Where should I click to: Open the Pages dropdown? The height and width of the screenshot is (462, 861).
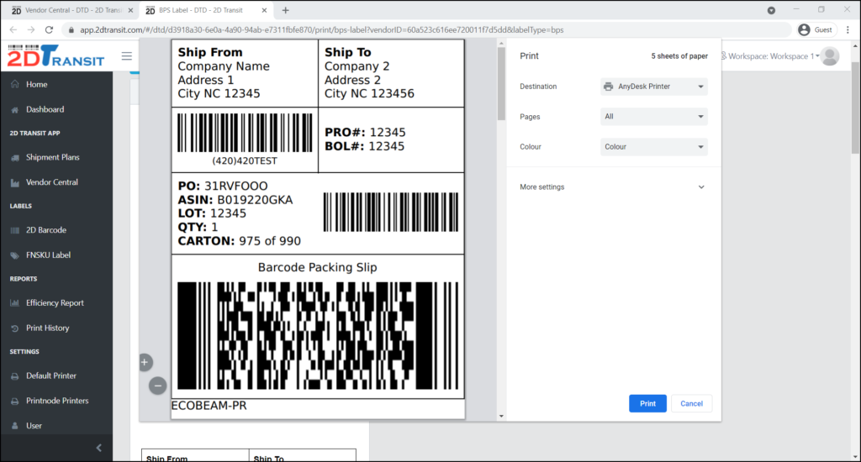pos(653,116)
